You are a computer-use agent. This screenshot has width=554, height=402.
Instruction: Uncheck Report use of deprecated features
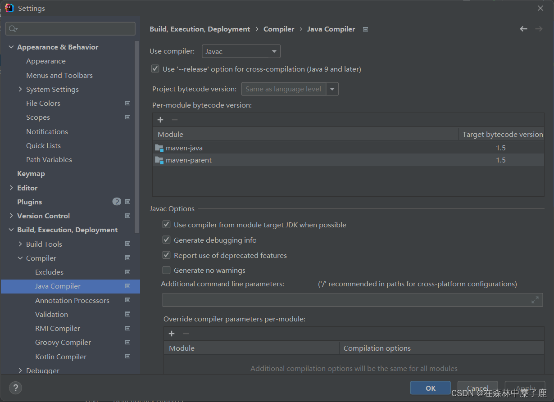[x=166, y=255]
